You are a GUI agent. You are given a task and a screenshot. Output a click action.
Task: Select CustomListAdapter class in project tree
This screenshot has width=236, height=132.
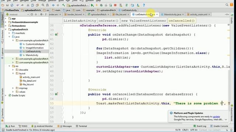(35, 44)
